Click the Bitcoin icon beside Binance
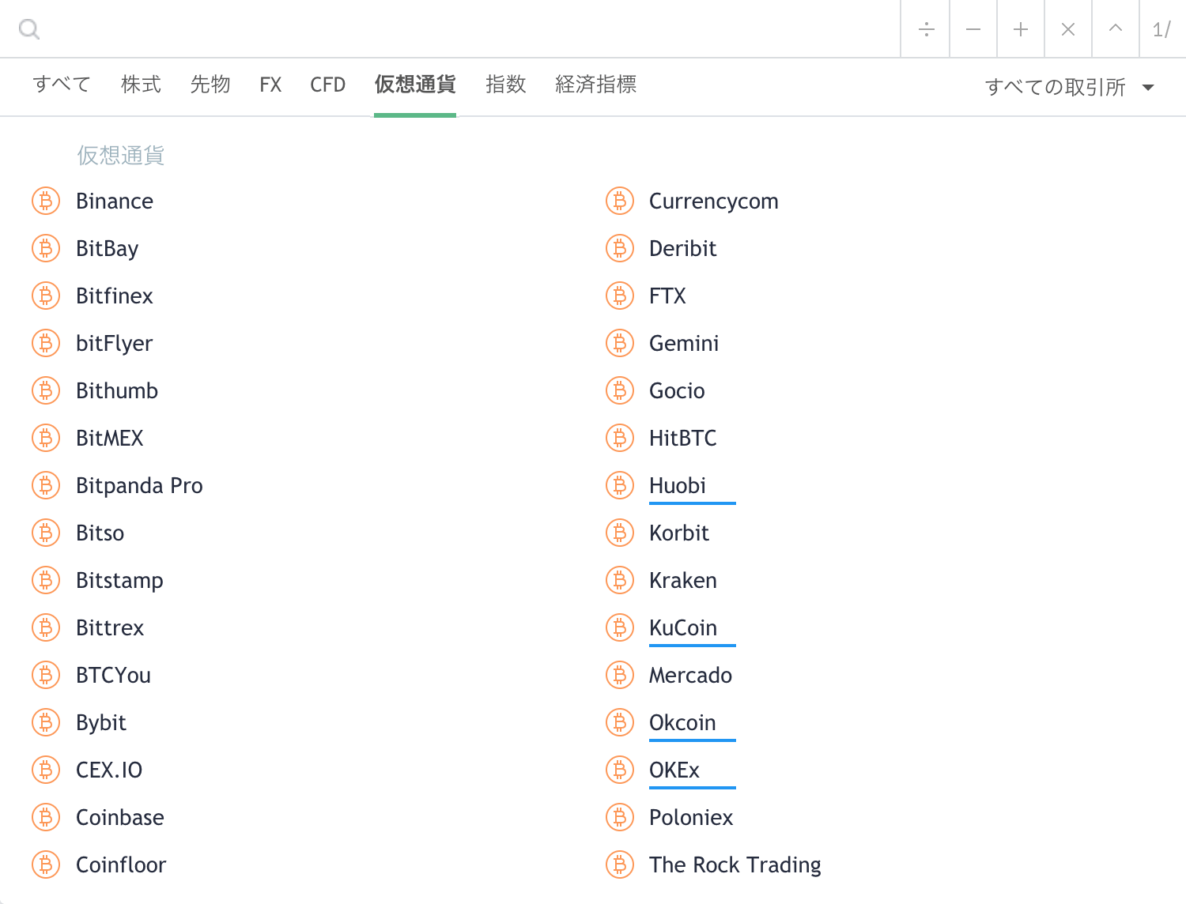The width and height of the screenshot is (1186, 904). pyautogui.click(x=46, y=202)
